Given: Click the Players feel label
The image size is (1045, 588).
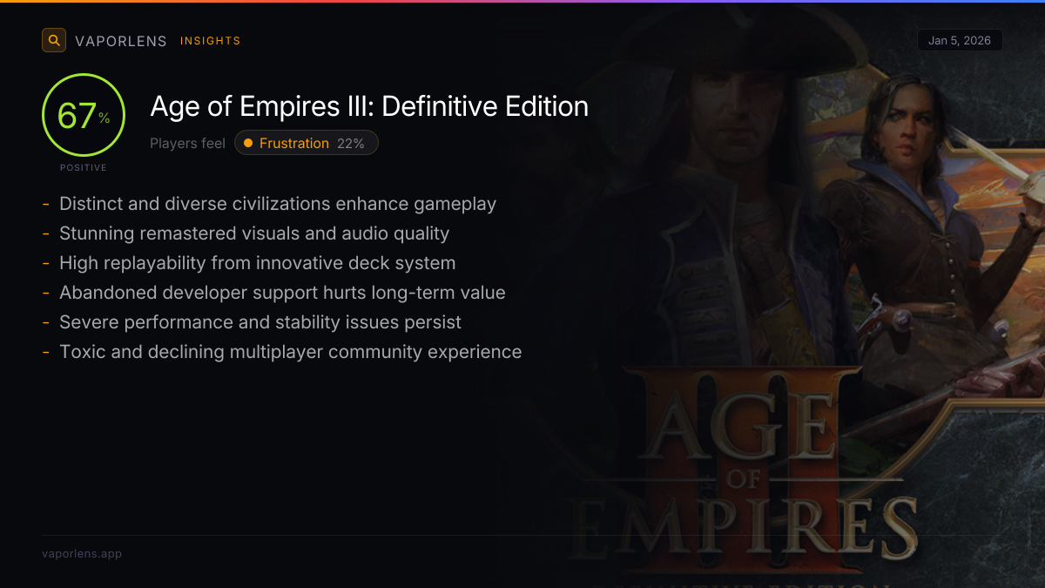Looking at the screenshot, I should 187,143.
